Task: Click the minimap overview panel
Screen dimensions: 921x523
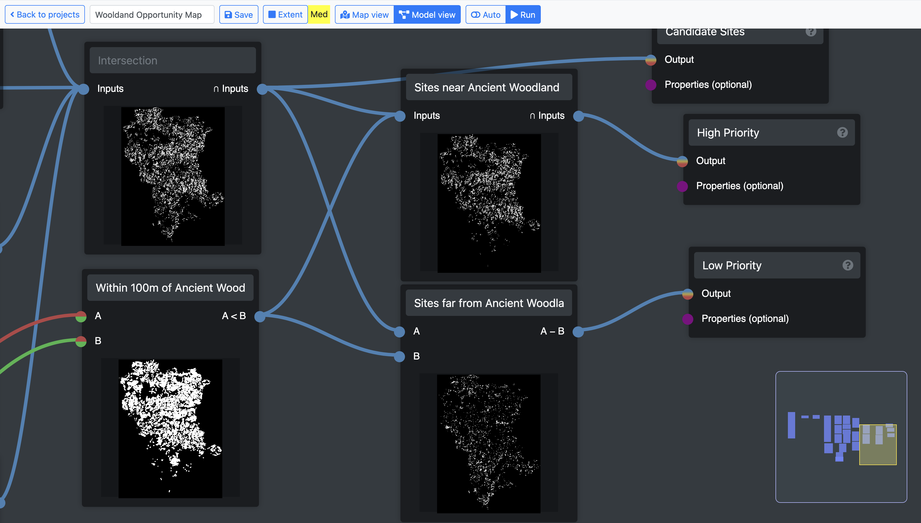Action: point(841,437)
